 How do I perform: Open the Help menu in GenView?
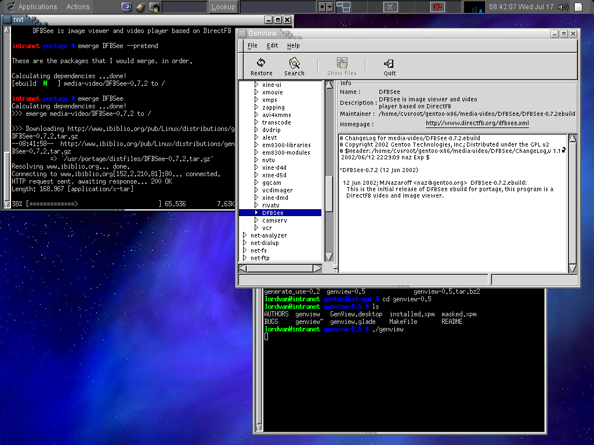[294, 46]
